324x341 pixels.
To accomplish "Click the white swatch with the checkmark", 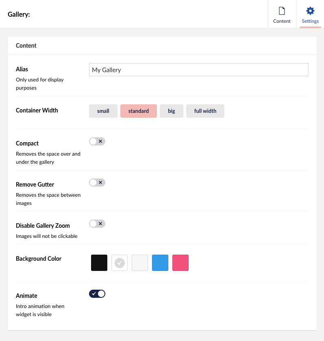I will [120, 263].
